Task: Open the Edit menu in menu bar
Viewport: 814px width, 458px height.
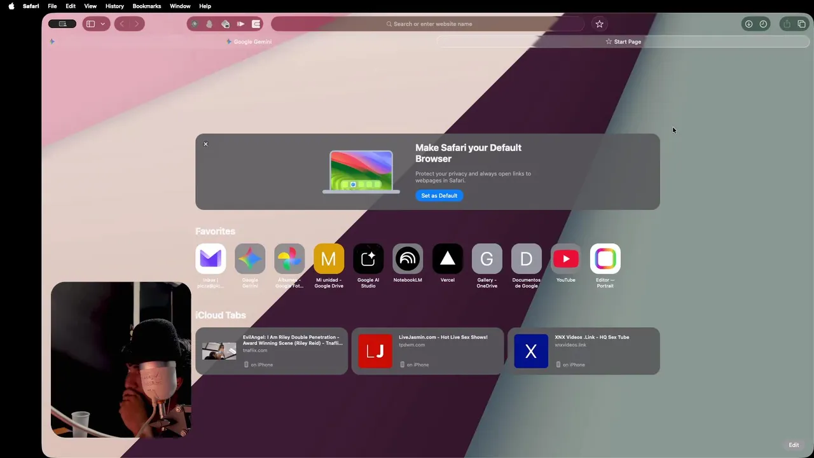Action: point(71,6)
